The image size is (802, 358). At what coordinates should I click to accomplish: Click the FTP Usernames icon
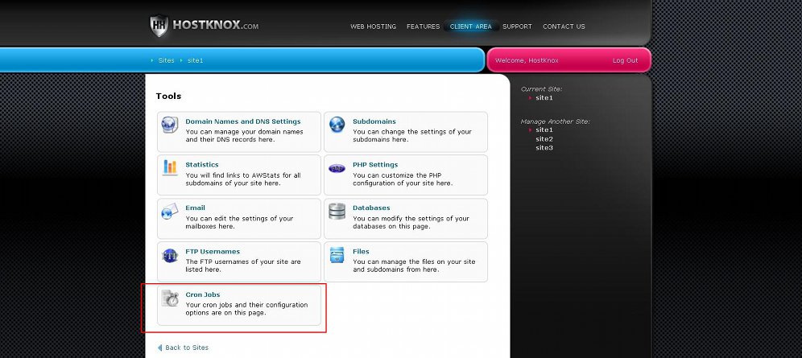click(x=170, y=255)
